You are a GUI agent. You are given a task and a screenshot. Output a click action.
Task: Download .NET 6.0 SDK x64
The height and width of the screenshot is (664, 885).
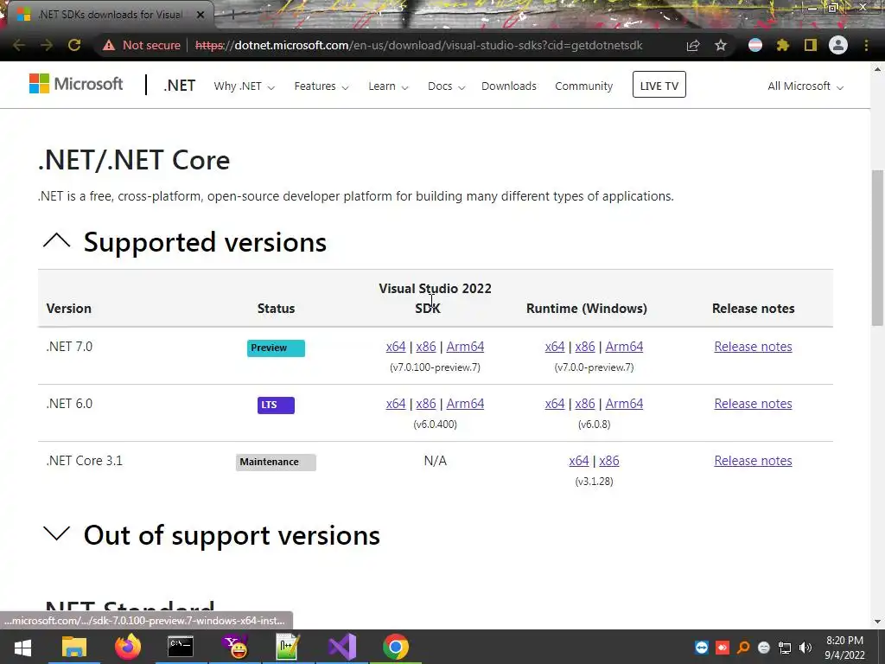396,404
